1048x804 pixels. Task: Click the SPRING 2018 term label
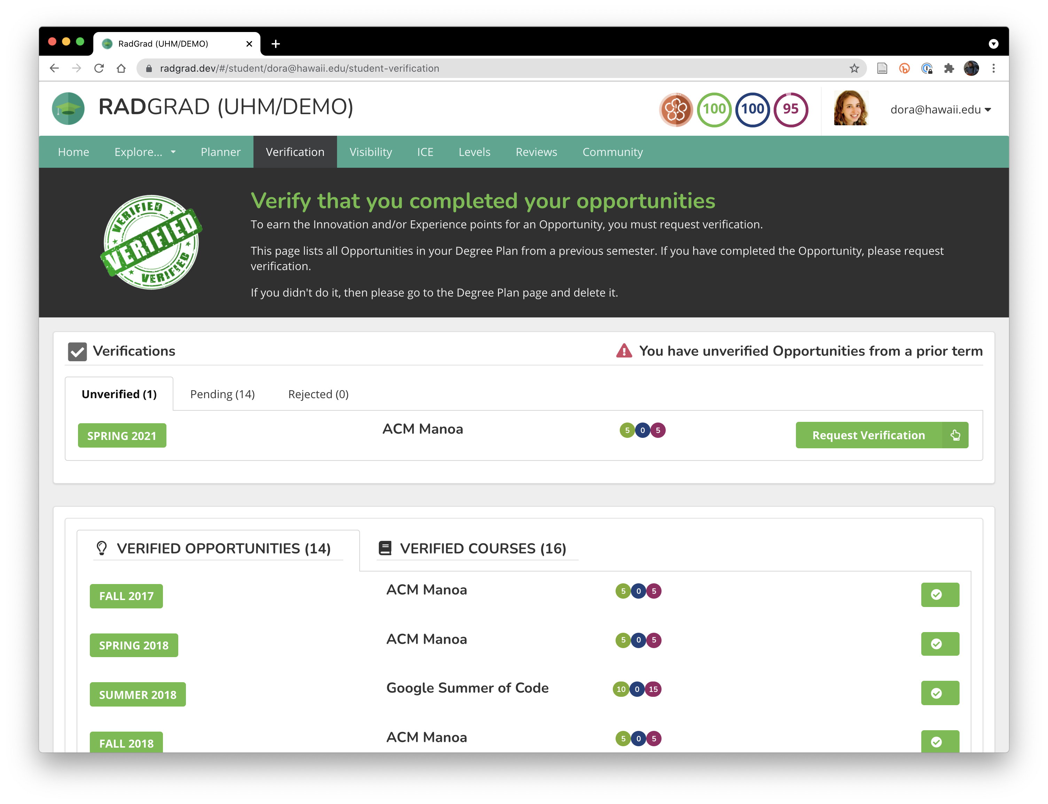tap(134, 646)
